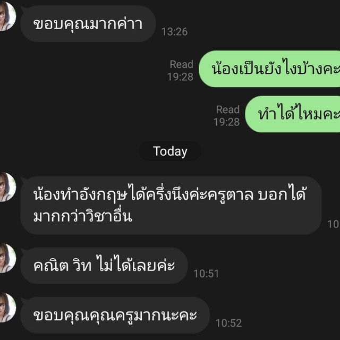Open profile photo beside 'ขอบคุณคุณครูมากนะคะ'
Screen dimensions: 340x340
point(7,308)
